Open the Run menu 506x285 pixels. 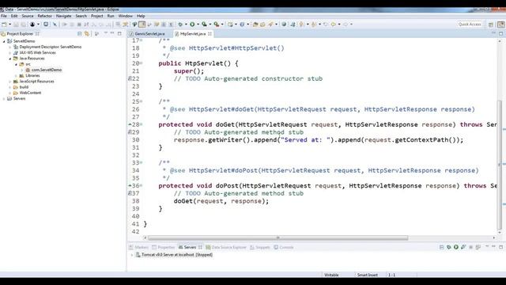coord(111,16)
